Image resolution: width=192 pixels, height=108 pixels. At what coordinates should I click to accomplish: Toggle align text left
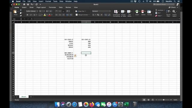pyautogui.click(x=56, y=15)
